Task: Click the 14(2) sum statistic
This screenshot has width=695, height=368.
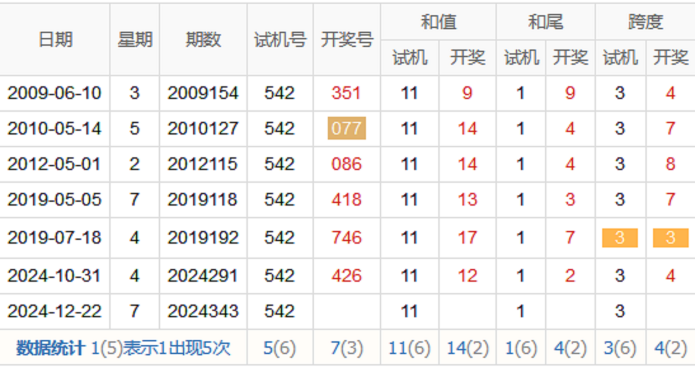Action: (467, 348)
